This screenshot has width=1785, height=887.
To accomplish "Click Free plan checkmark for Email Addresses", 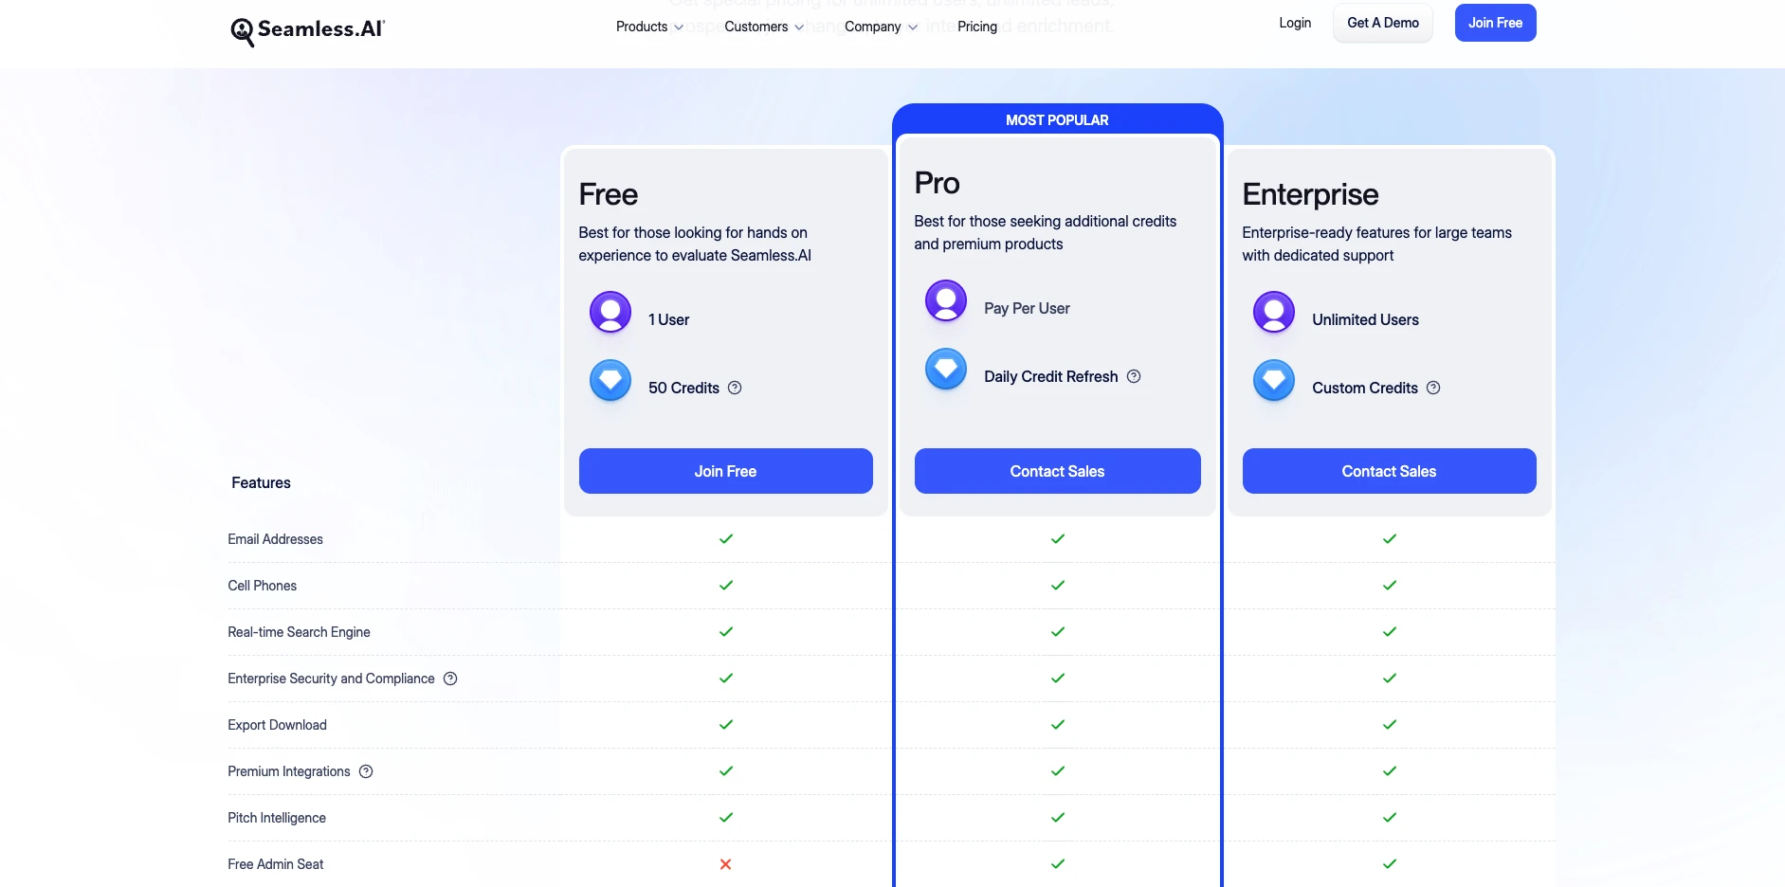I will [x=726, y=538].
